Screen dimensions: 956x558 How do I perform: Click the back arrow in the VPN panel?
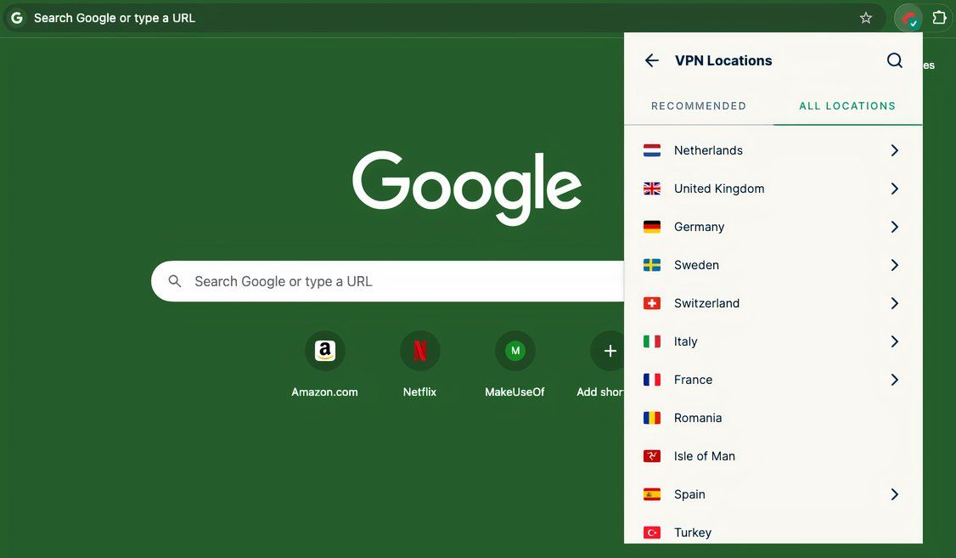click(650, 59)
